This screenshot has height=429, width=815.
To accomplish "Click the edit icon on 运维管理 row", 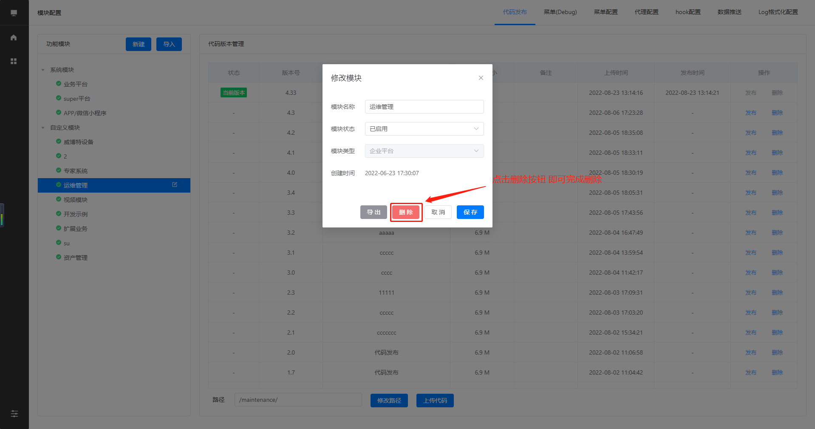I will pos(175,185).
